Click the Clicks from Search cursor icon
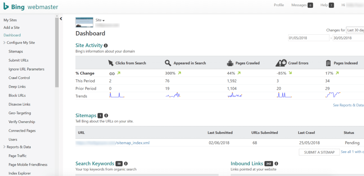This screenshot has width=364, height=176. (x=111, y=63)
